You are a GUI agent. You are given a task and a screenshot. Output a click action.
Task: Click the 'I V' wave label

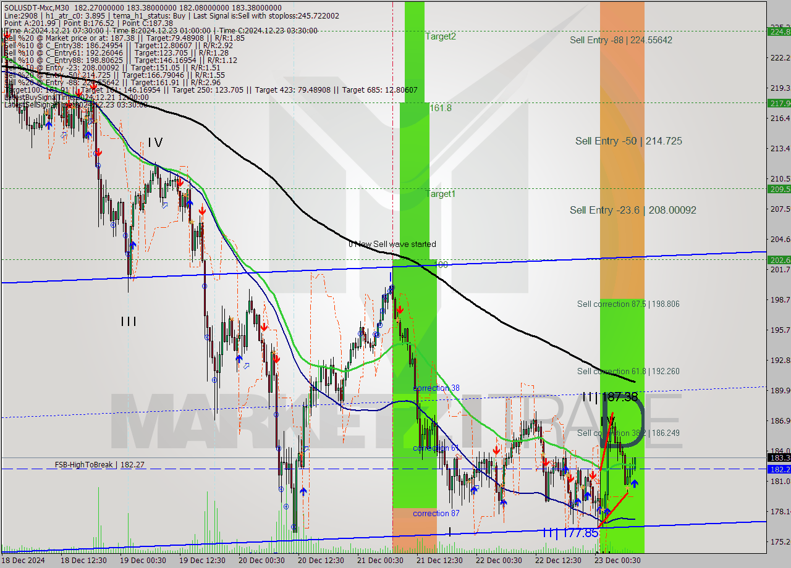point(155,143)
